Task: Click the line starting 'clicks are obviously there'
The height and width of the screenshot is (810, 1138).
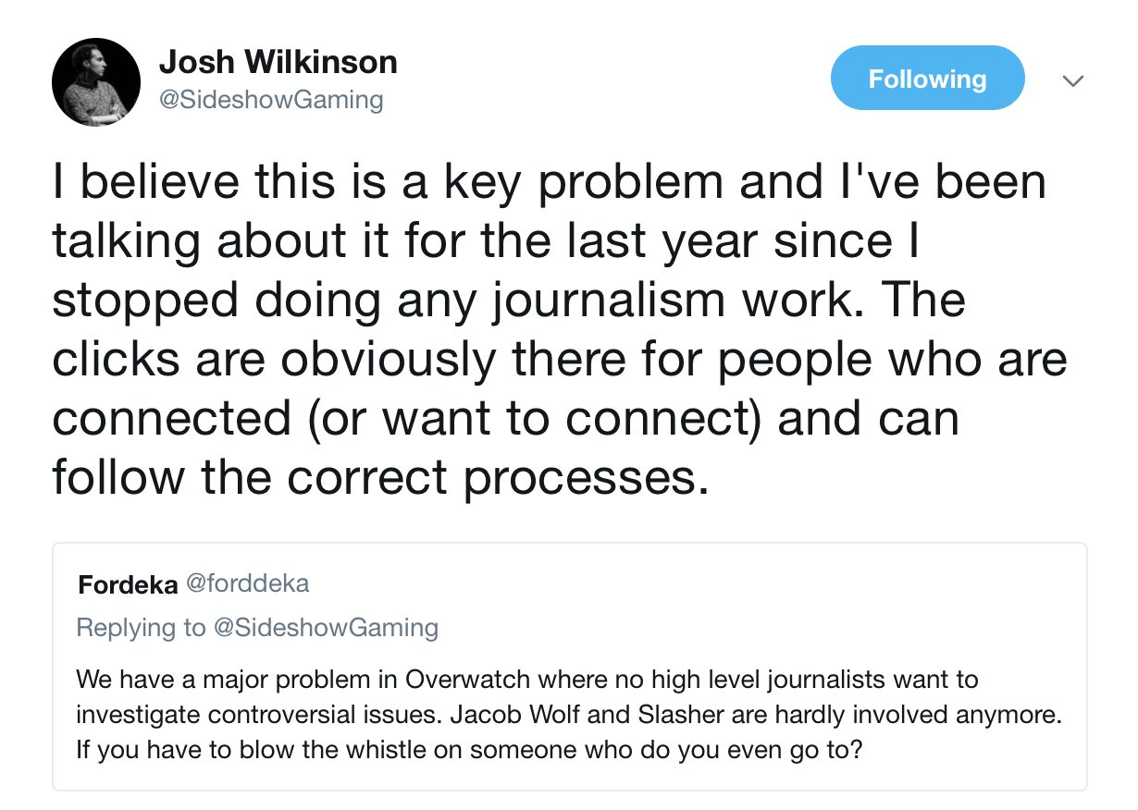Action: pyautogui.click(x=559, y=361)
